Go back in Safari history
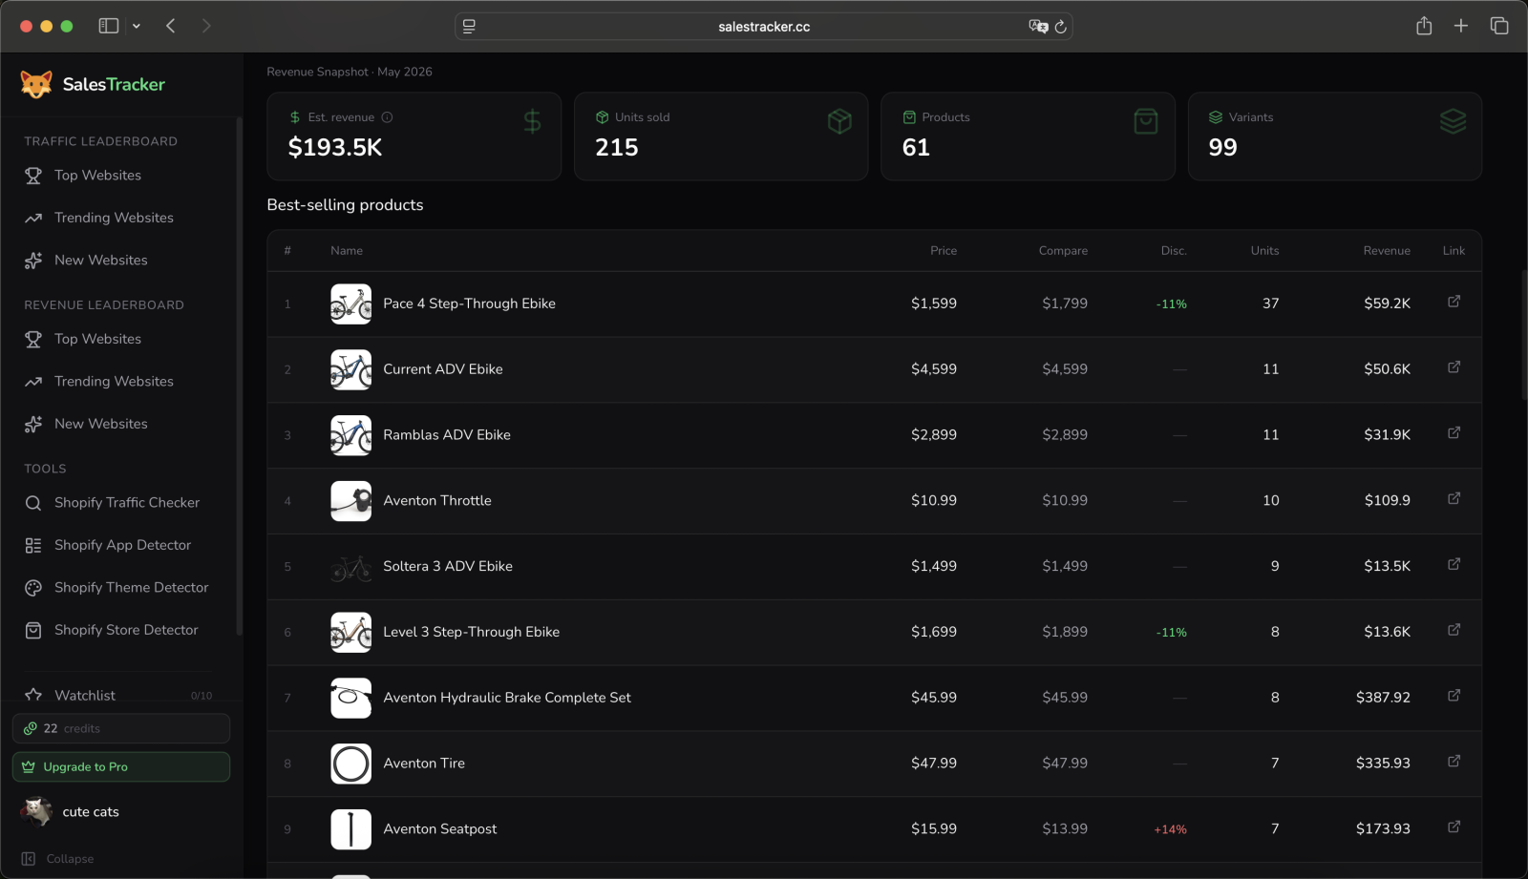 (x=171, y=26)
